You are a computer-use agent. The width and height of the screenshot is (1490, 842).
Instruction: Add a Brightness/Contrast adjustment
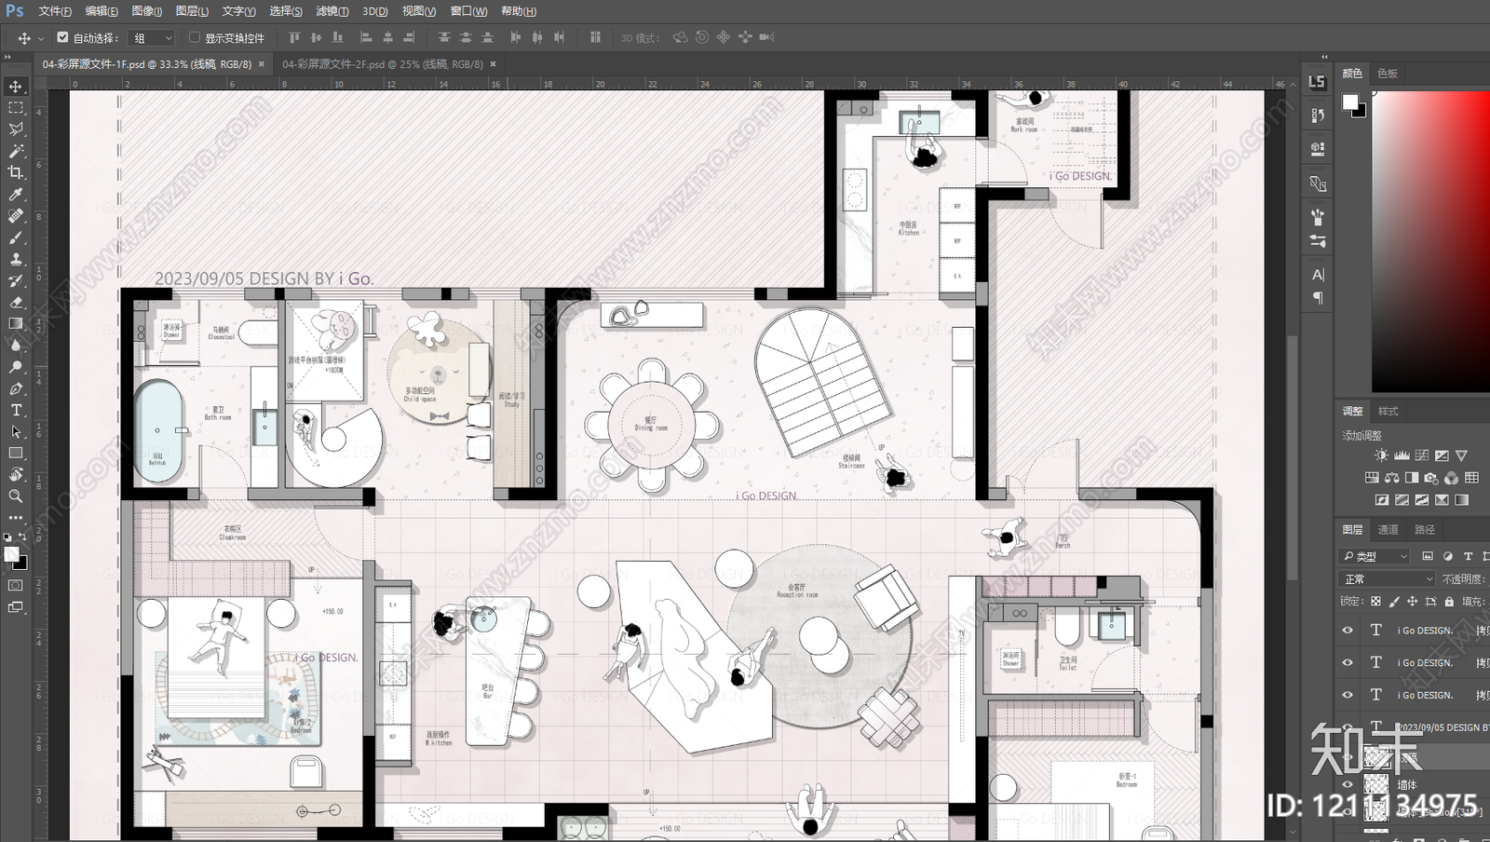pyautogui.click(x=1381, y=455)
